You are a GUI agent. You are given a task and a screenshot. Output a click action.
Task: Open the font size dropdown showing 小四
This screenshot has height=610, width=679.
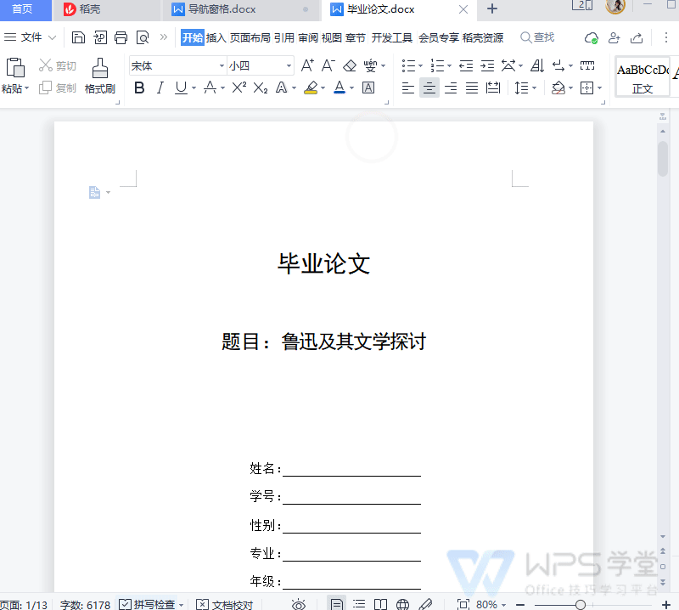pos(289,66)
